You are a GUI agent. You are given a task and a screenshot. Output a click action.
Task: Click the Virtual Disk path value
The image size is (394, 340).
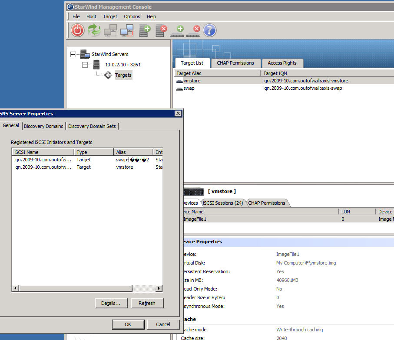(306, 263)
